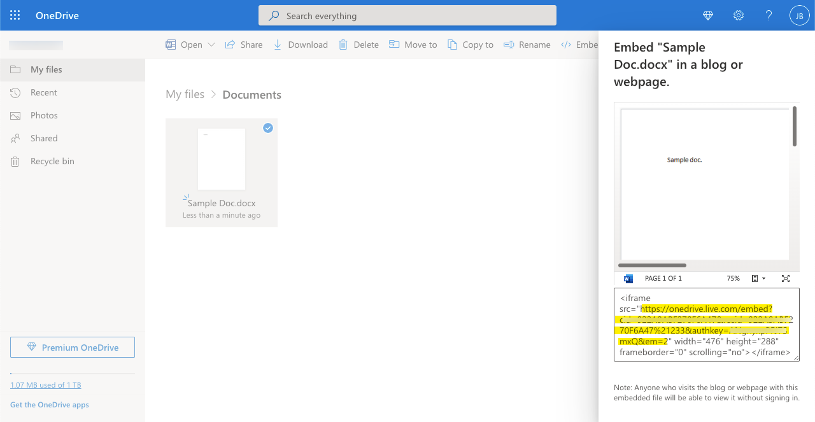
Task: Click the OneDrive header title
Action: (57, 15)
